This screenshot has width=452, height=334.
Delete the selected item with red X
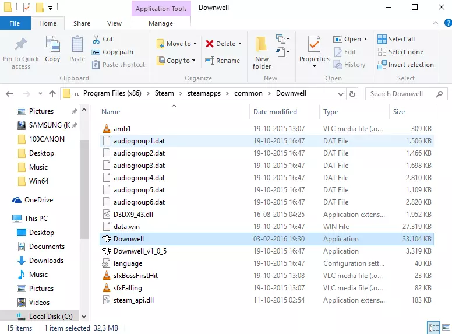pyautogui.click(x=221, y=44)
